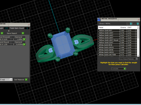Select the Yellow Gold:10KY row
This screenshot has width=141, height=105.
click(x=117, y=33)
